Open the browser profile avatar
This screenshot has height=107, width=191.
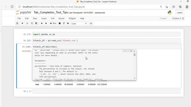coord(187,7)
